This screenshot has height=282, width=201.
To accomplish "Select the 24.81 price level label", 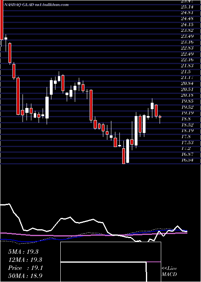I will coord(187,13).
